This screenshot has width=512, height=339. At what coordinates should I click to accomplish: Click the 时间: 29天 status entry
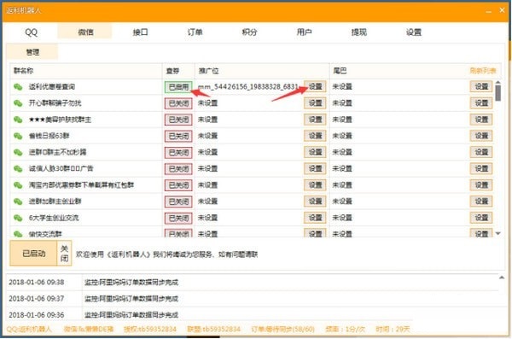pos(393,329)
